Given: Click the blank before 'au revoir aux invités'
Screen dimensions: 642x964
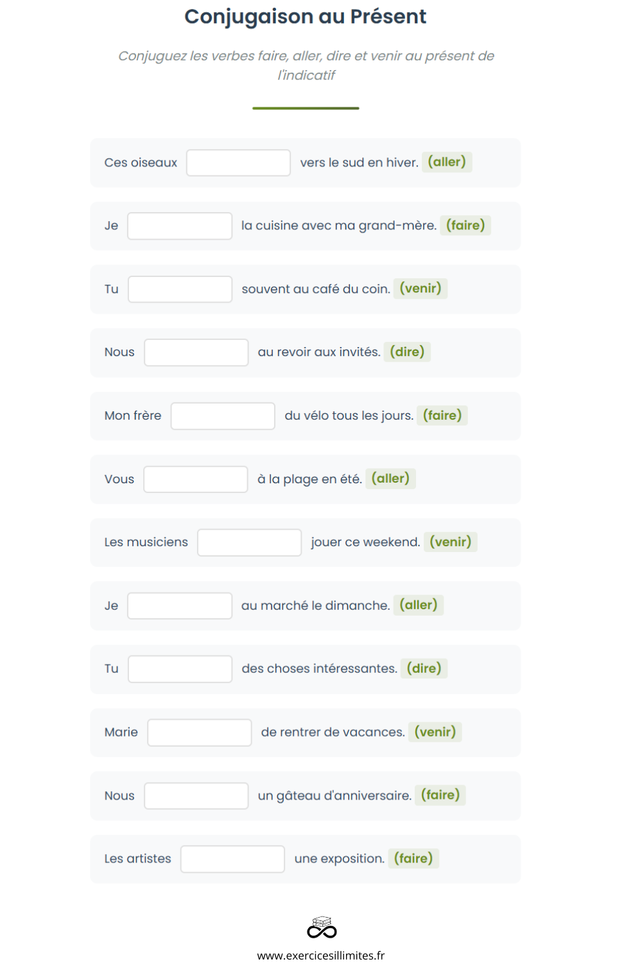Looking at the screenshot, I should [196, 353].
